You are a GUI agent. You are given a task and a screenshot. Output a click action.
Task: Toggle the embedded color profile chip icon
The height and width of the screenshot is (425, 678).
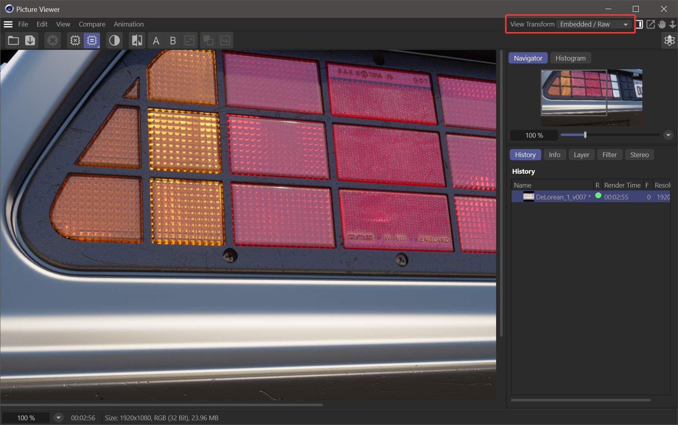(92, 40)
